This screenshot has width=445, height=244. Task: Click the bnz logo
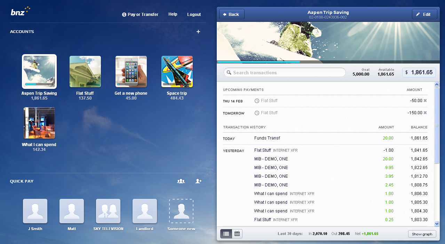21,12
